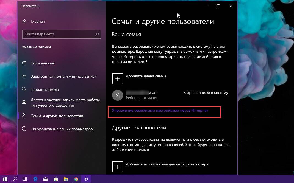Launch Microsoft Edge from the taskbar
Viewport: 294px width, 183px height.
tap(35, 179)
